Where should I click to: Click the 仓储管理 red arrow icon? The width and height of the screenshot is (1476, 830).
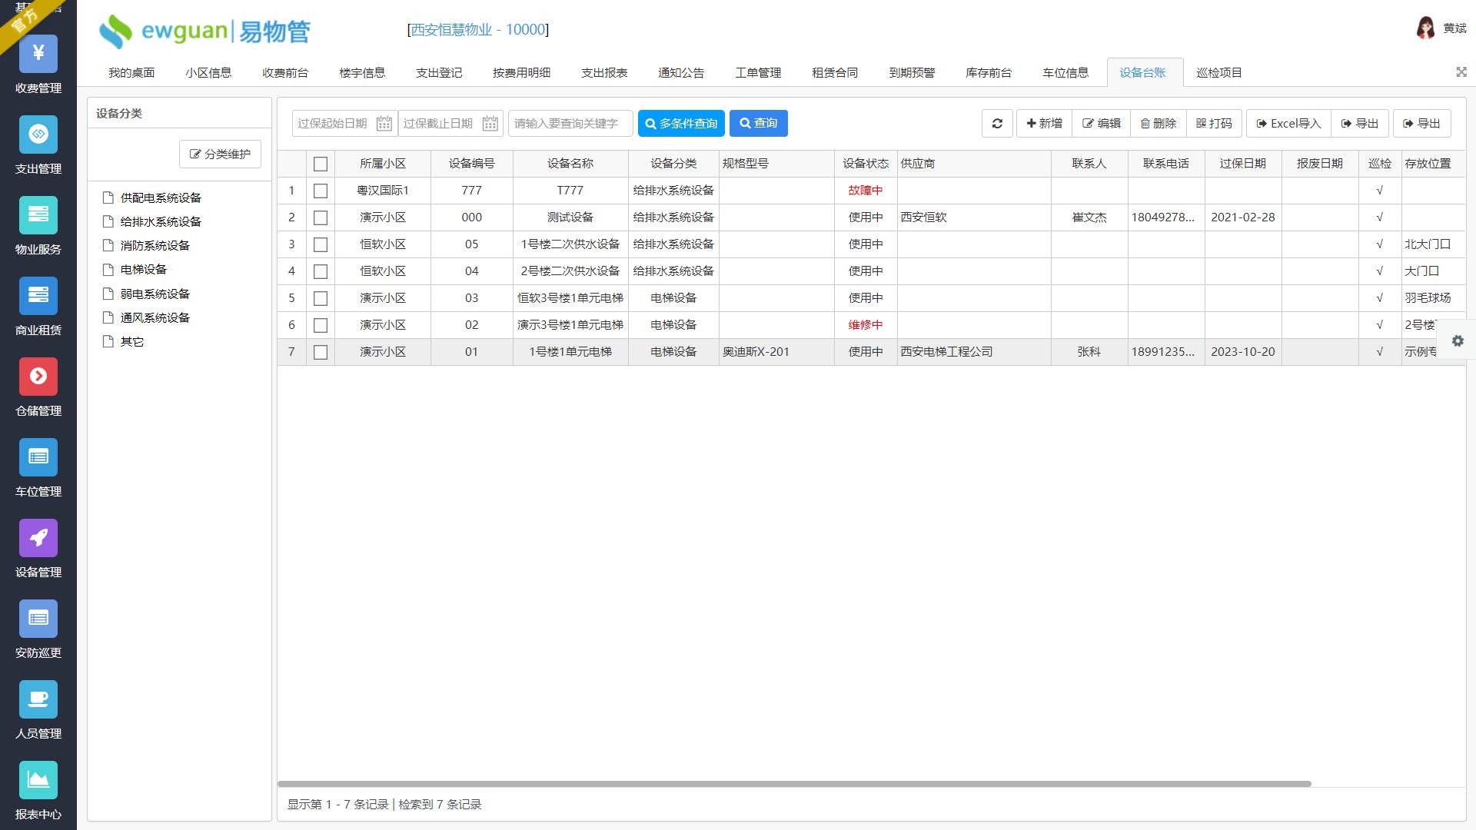(x=38, y=377)
